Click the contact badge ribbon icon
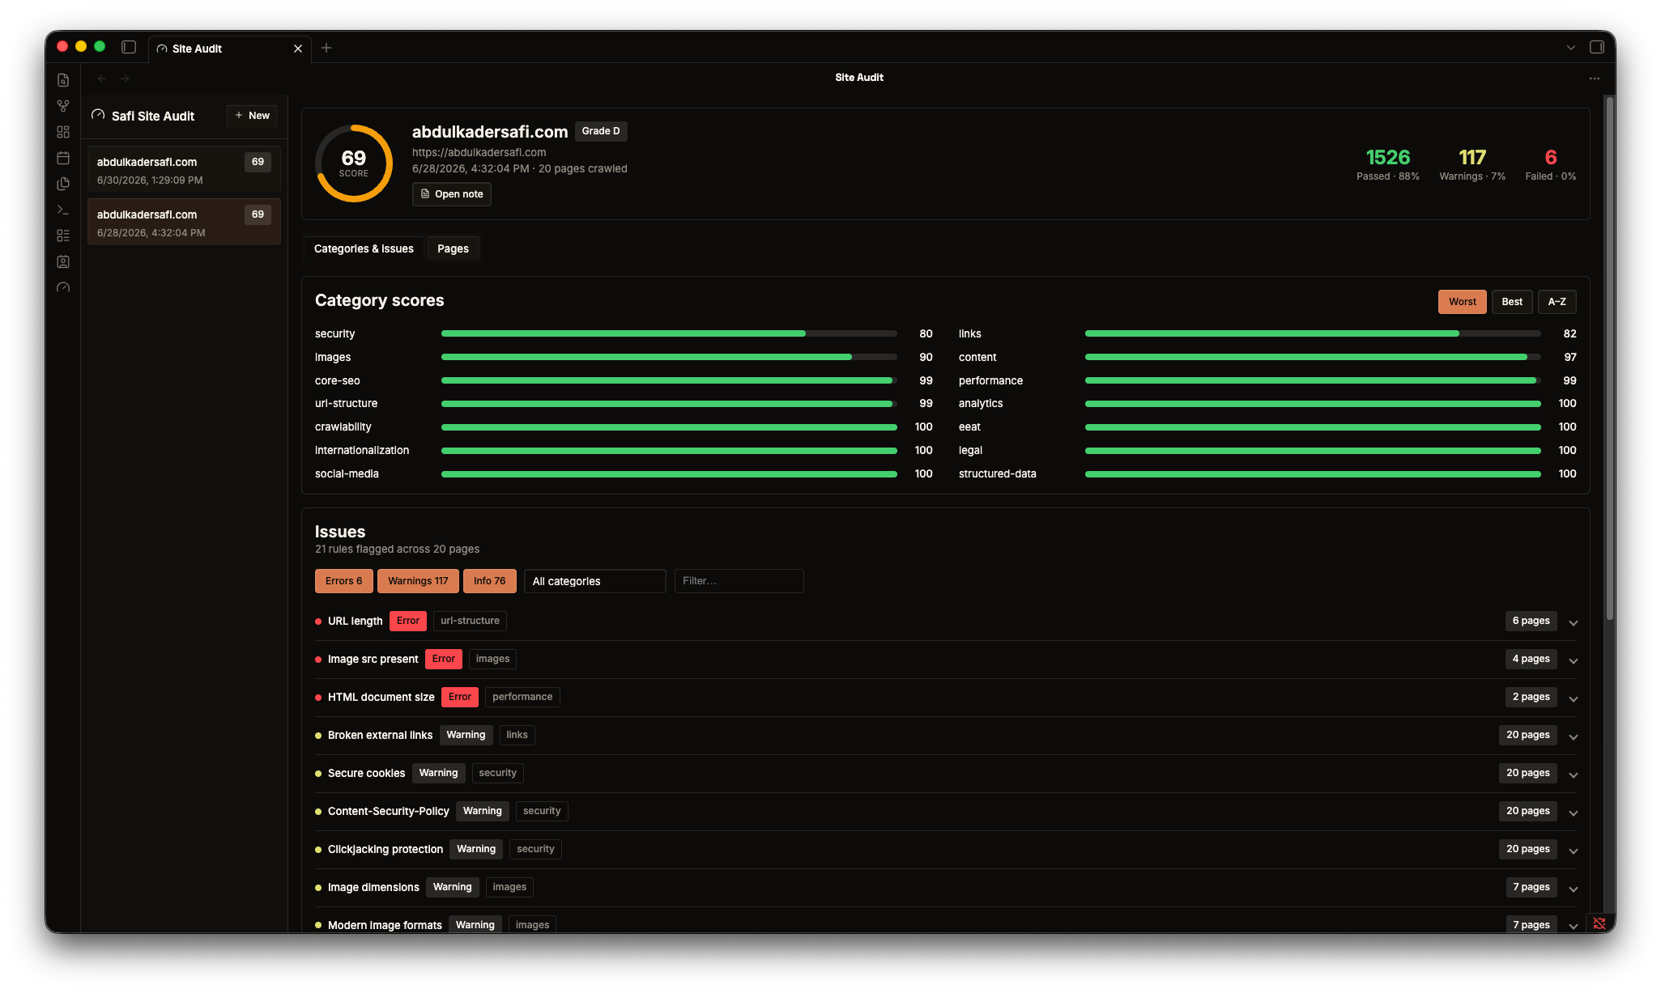The height and width of the screenshot is (993, 1661). 63,261
